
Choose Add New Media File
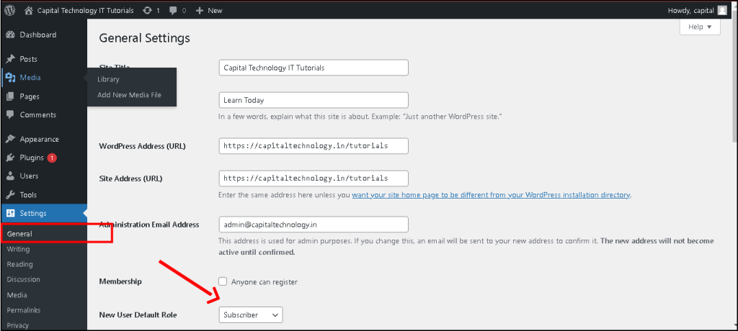(x=129, y=95)
